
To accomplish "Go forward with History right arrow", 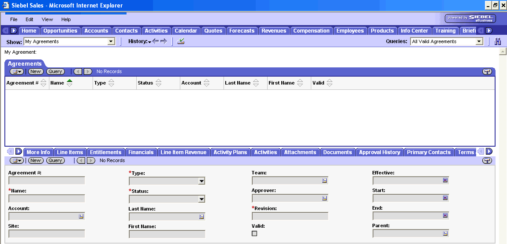I will pos(164,41).
